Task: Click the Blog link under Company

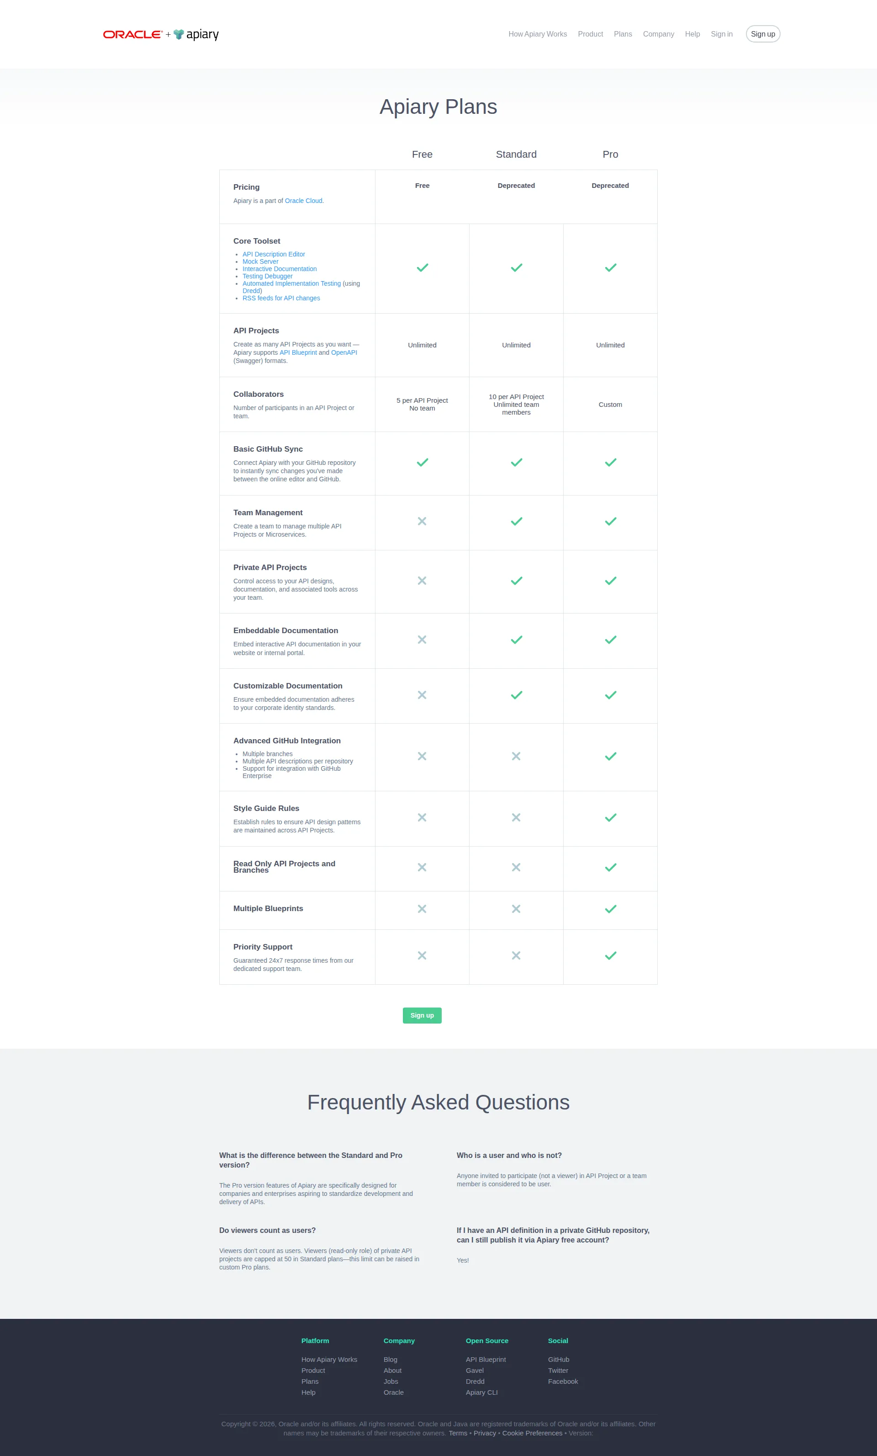Action: pos(391,1359)
